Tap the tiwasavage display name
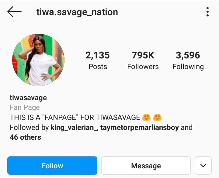The image size is (219, 178). point(28,98)
